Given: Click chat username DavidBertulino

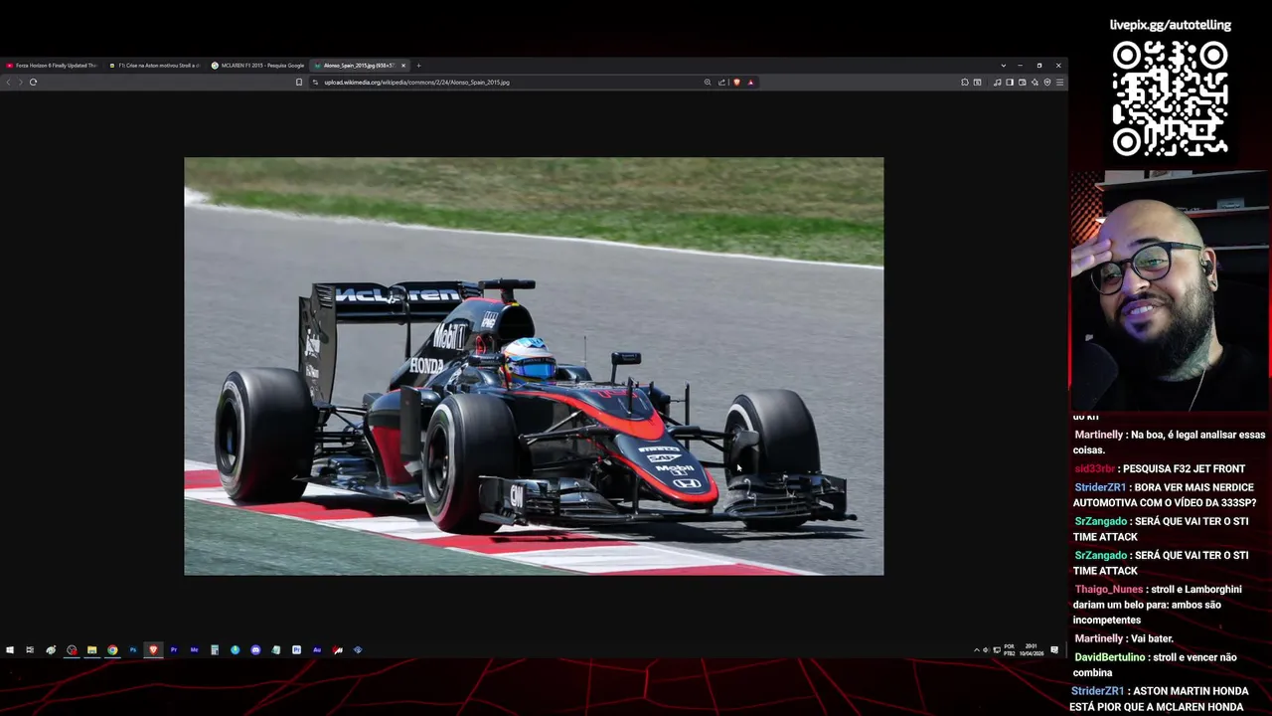Looking at the screenshot, I should click(x=1109, y=657).
